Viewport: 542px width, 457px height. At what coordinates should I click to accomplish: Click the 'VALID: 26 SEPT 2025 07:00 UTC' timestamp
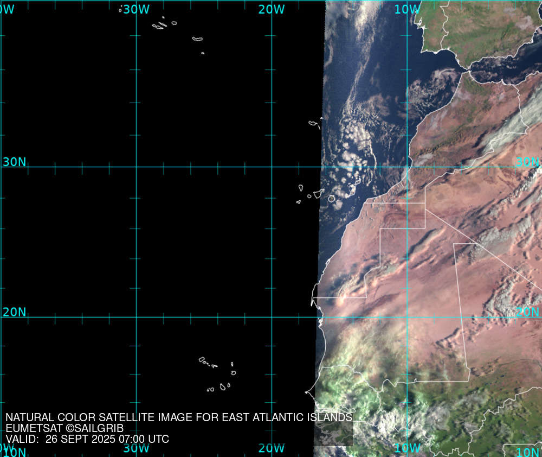point(87,439)
